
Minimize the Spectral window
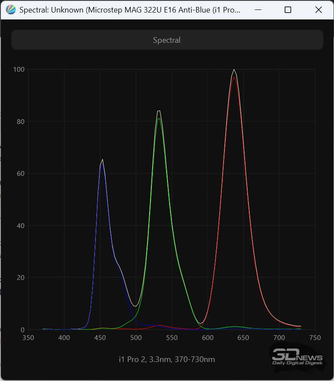258,10
